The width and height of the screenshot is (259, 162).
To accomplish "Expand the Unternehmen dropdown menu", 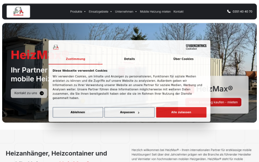I will (x=126, y=12).
